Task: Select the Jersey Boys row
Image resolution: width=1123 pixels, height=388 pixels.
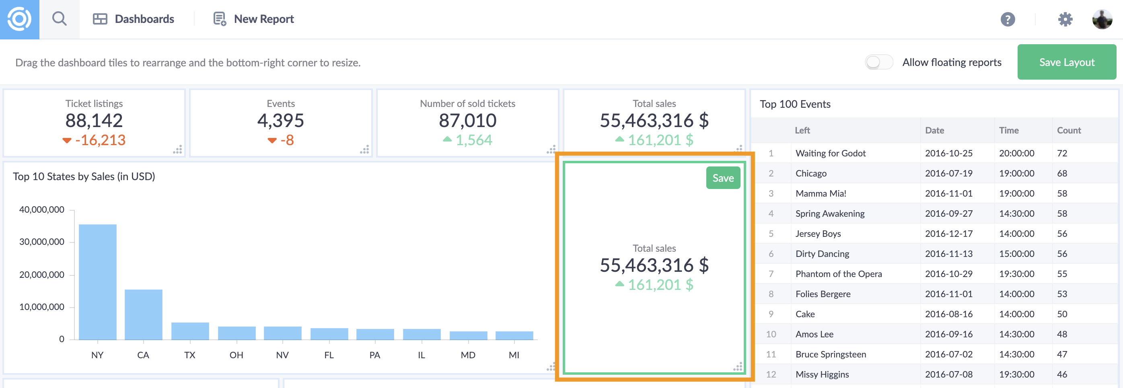Action: [x=934, y=233]
